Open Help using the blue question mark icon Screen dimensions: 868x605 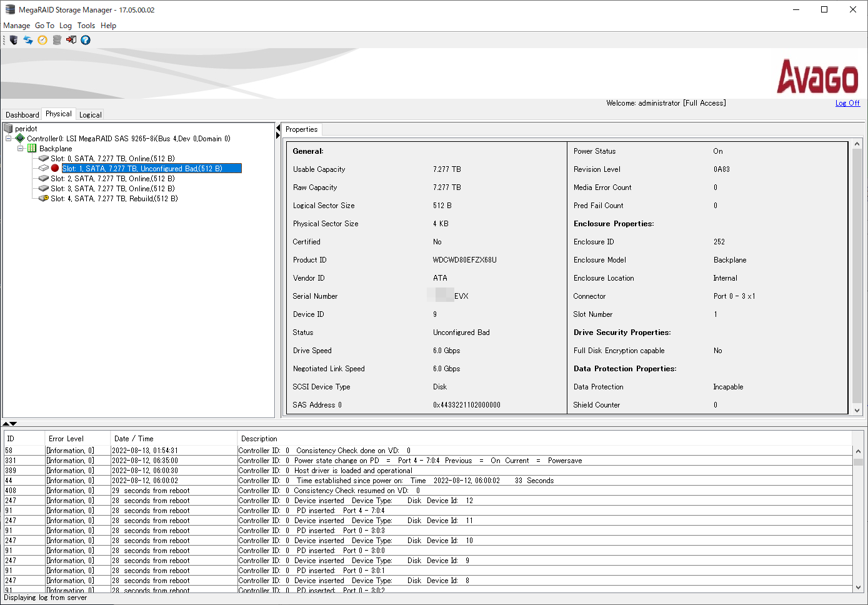[86, 40]
